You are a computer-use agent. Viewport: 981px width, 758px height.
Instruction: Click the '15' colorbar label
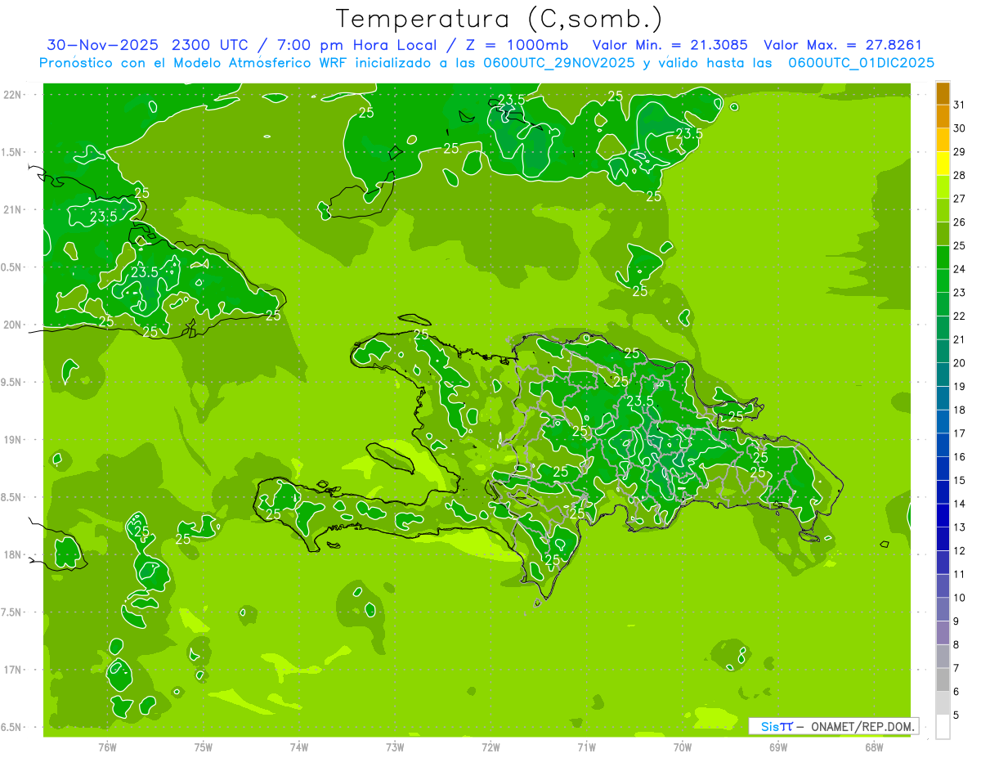[x=960, y=480]
